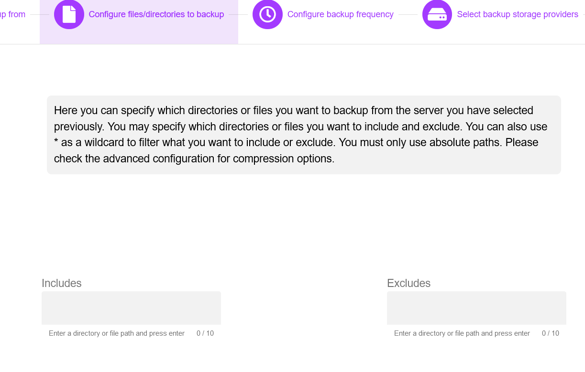Click the Excludes heading label
This screenshot has height=372, width=585.
pyautogui.click(x=409, y=283)
